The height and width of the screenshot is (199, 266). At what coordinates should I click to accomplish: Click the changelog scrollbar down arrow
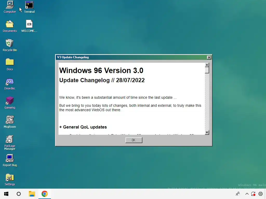tap(207, 132)
